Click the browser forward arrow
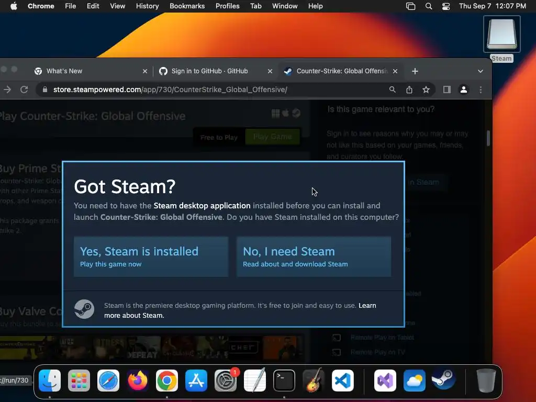Screen dimensions: 536x402 click(x=7, y=90)
